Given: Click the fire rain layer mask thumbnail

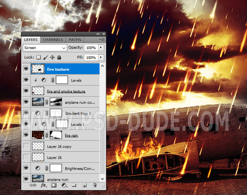Looking at the screenshot, I should point(56,135).
